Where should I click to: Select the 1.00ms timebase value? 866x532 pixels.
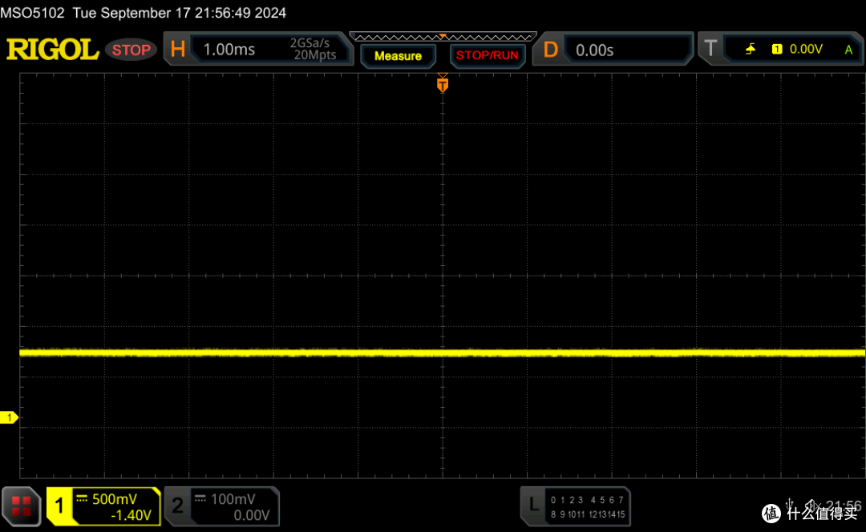coord(229,50)
